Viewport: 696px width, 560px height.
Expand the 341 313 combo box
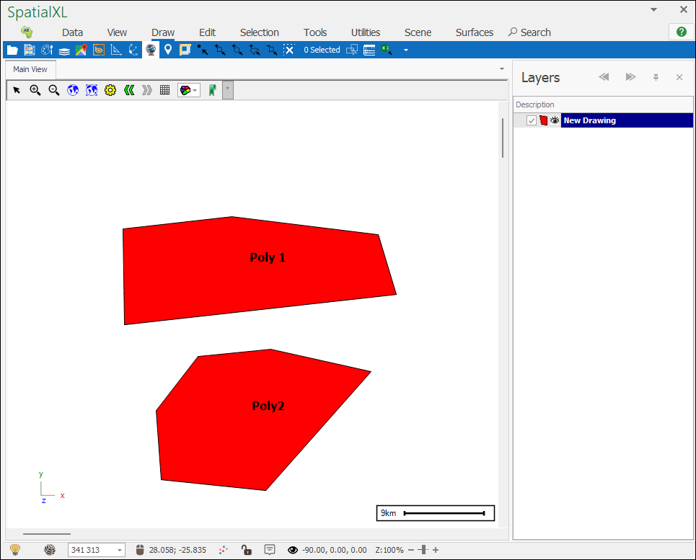(119, 550)
